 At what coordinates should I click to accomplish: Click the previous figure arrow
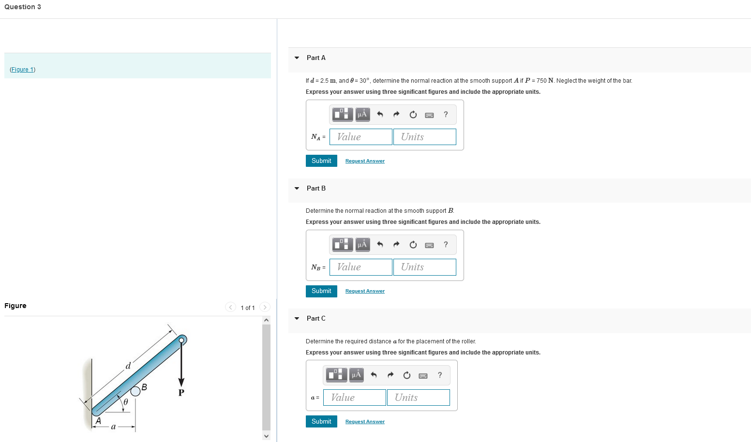pyautogui.click(x=230, y=307)
